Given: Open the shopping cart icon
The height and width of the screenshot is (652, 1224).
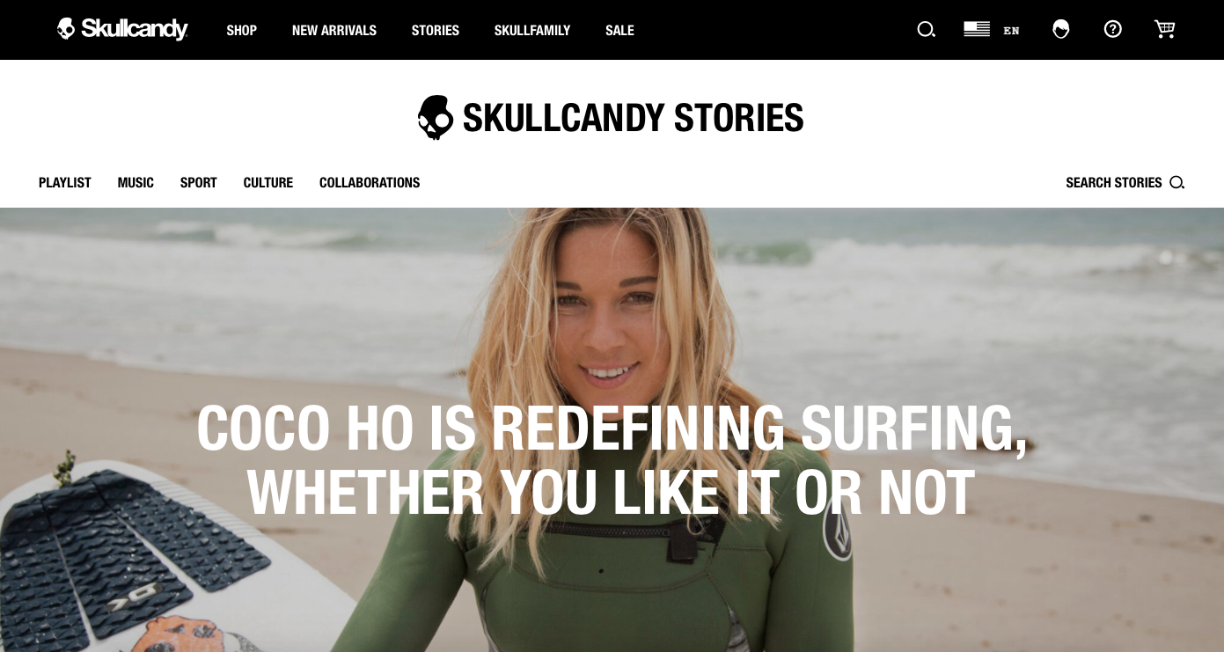Looking at the screenshot, I should click(x=1165, y=29).
